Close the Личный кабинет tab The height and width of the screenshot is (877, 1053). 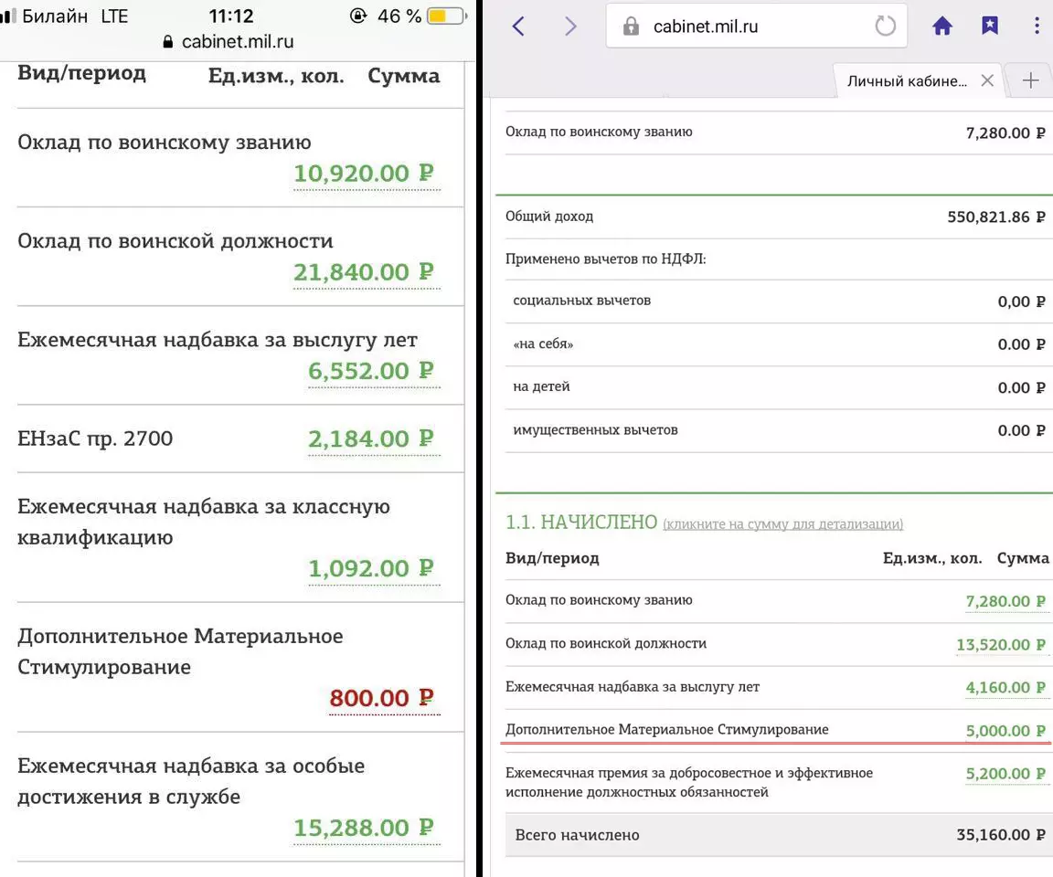tap(987, 80)
